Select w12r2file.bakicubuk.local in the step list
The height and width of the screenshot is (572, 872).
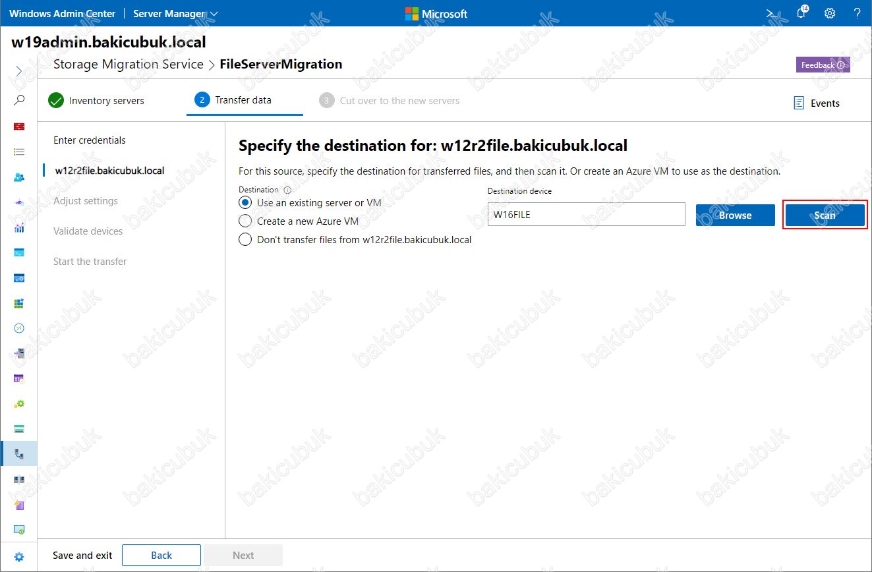pos(109,171)
